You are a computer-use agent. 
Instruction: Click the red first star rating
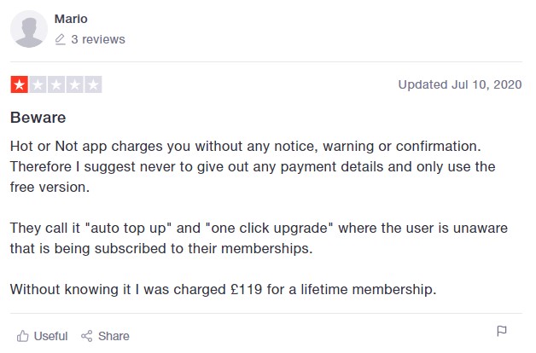[19, 84]
